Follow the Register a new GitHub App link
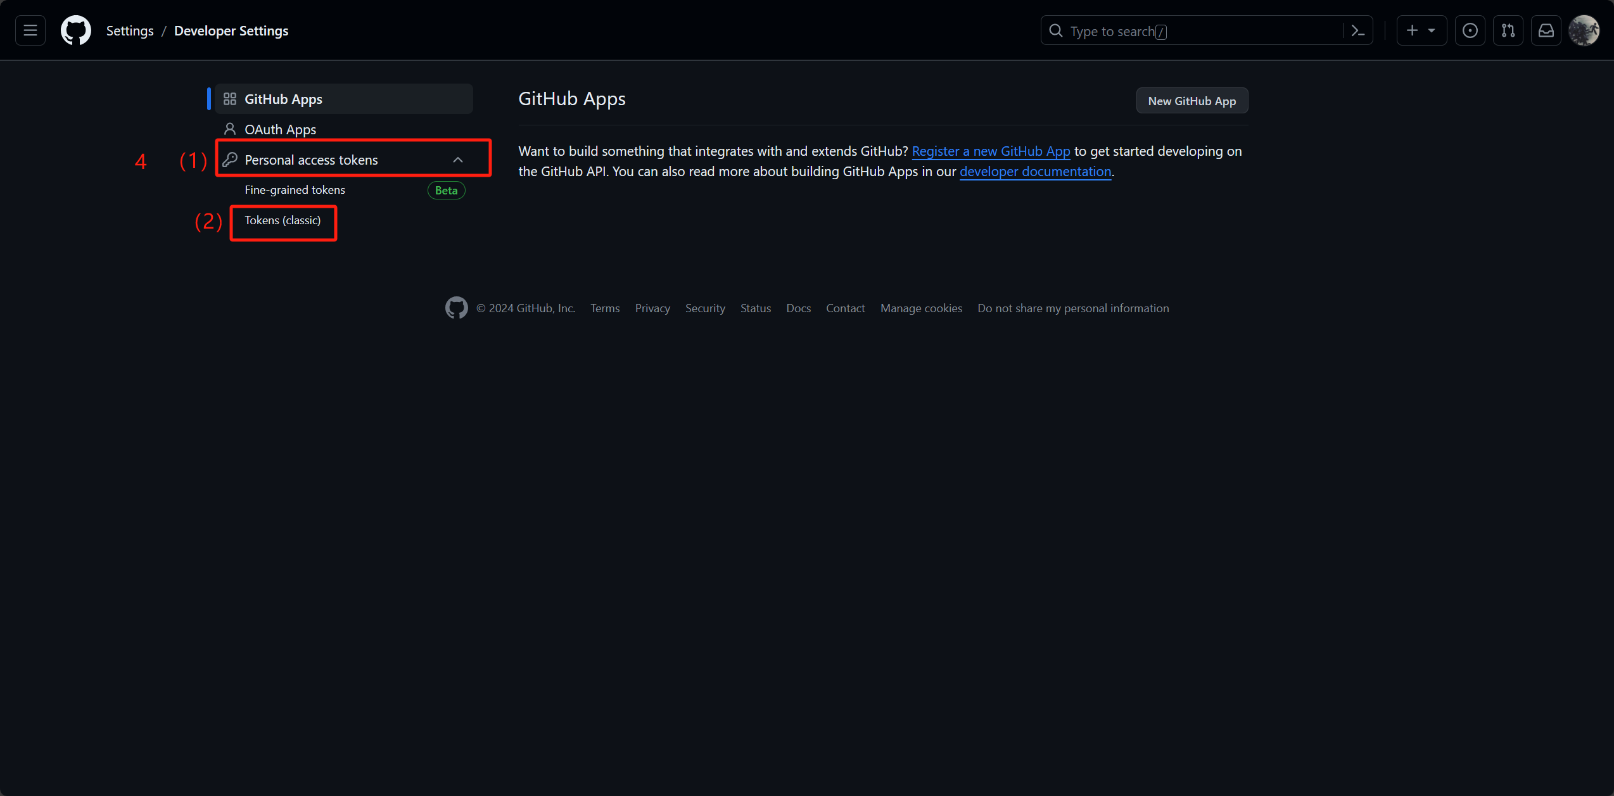Screen dimensions: 1614x796 click(x=991, y=151)
